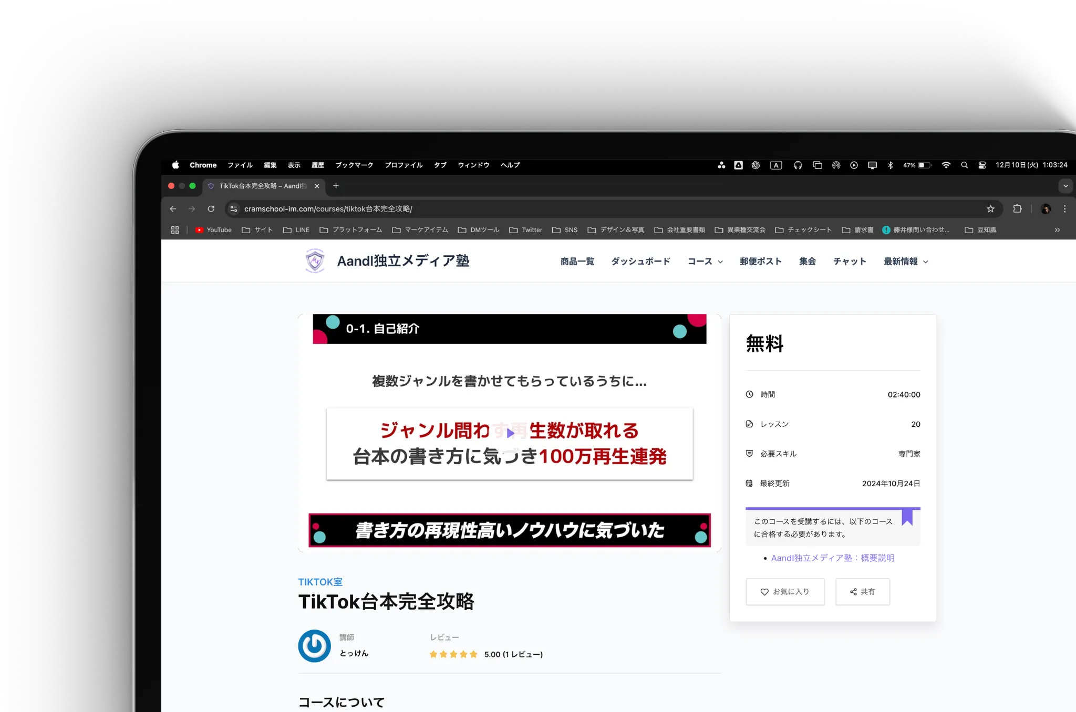Screen dimensions: 1076x712
Task: Click the address bar URL
Action: tap(328, 209)
